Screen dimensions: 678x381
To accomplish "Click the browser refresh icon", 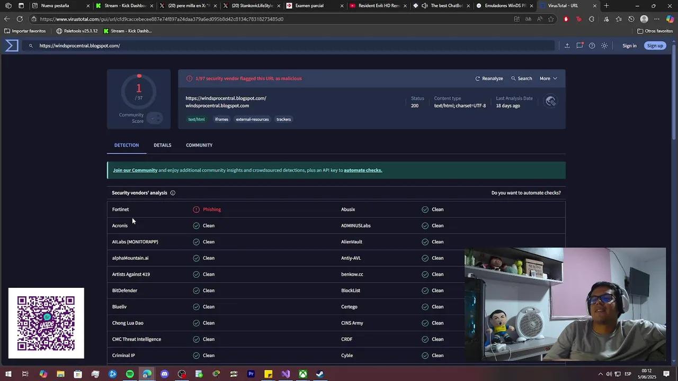I will point(20,19).
